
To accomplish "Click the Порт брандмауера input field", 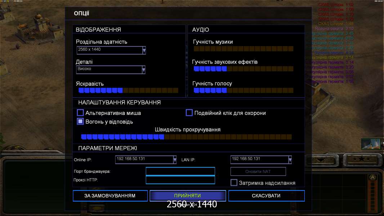I will 180,171.
